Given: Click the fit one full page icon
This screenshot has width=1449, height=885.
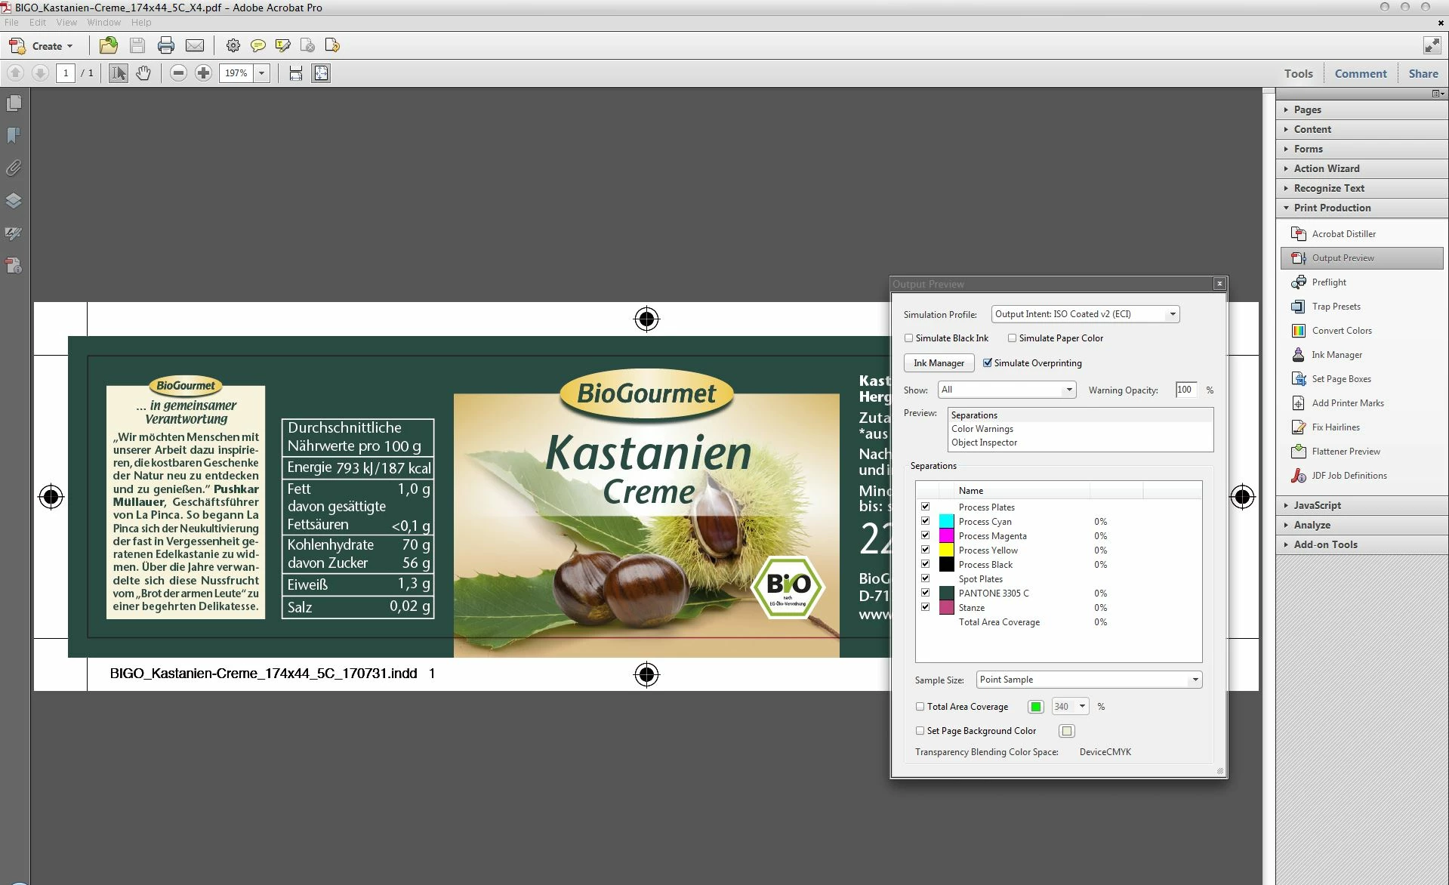Looking at the screenshot, I should point(322,73).
